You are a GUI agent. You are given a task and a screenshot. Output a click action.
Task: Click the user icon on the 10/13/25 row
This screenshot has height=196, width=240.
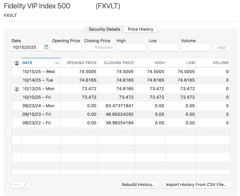(17, 89)
